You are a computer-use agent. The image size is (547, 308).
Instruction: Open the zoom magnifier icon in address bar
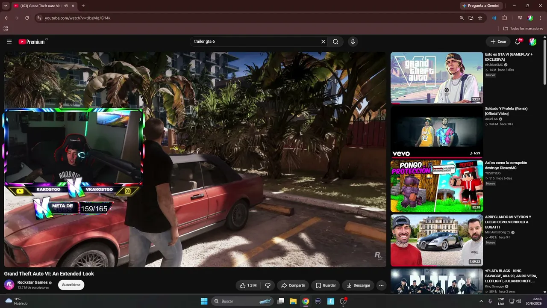462,18
